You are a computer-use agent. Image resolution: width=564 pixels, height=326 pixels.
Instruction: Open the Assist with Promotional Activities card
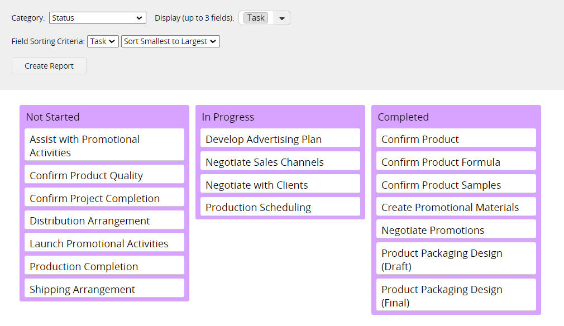[104, 146]
